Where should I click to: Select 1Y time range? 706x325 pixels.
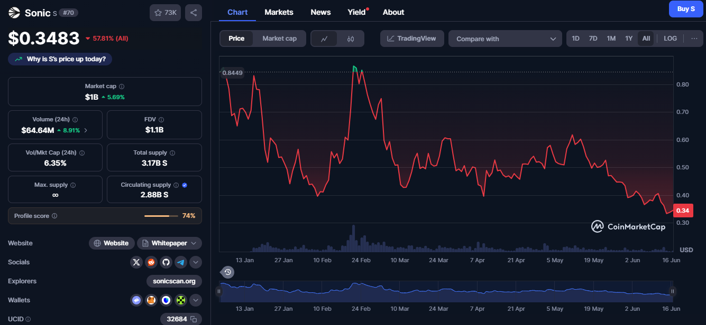click(629, 39)
